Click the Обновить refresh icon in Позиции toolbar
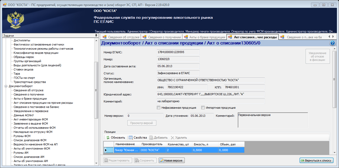The width and height of the screenshot is (339, 168). click(x=108, y=138)
